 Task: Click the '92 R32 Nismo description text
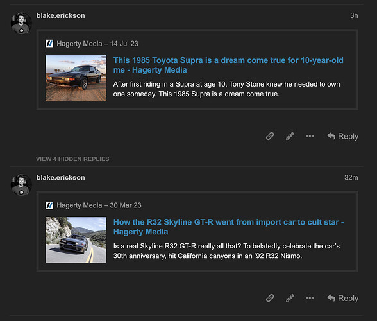[x=226, y=251]
